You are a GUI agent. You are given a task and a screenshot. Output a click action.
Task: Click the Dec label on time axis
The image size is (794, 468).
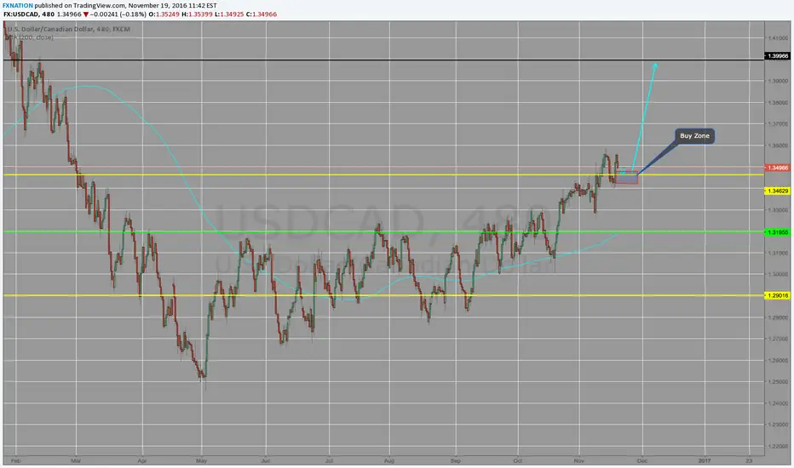642,461
